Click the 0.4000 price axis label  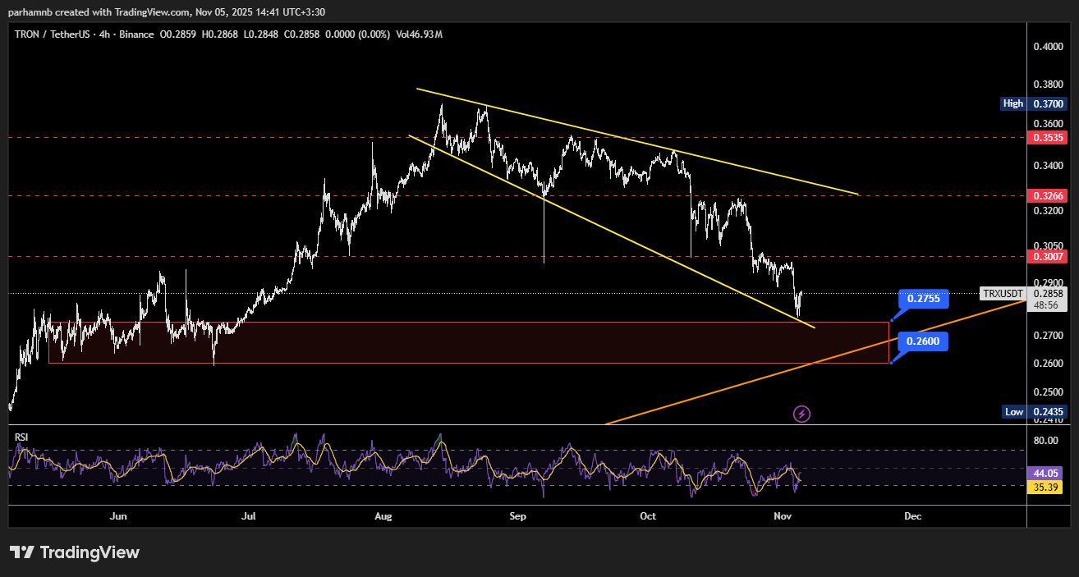pyautogui.click(x=1048, y=47)
